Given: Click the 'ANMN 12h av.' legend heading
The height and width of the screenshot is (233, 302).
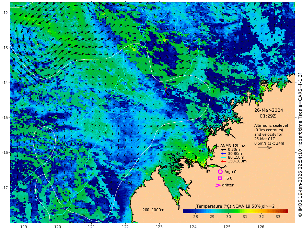Looking at the screenshot, I should (233, 146).
